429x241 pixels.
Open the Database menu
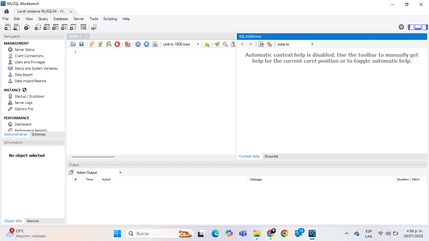[x=61, y=19]
